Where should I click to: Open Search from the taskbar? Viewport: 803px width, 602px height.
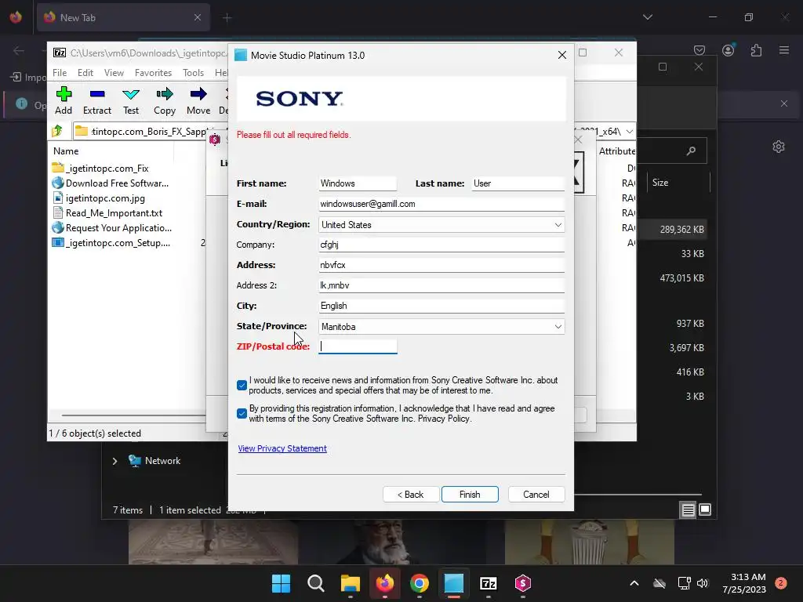coord(315,583)
